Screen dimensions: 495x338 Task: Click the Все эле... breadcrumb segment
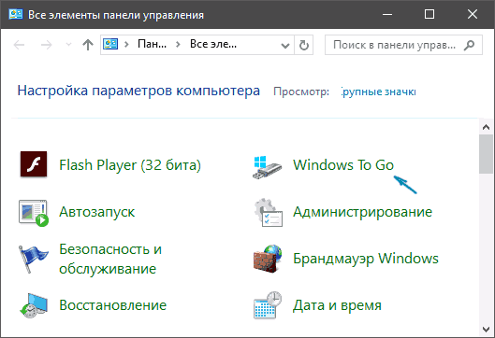point(213,44)
